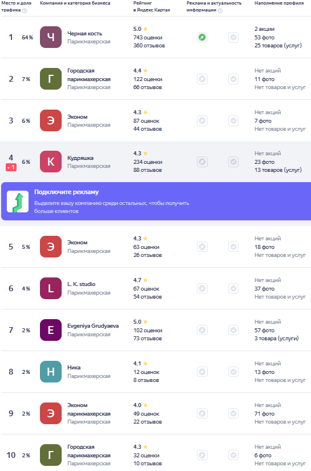311x471 pixels.
Task: Open the Кудряшка company name link
Action: pyautogui.click(x=80, y=158)
